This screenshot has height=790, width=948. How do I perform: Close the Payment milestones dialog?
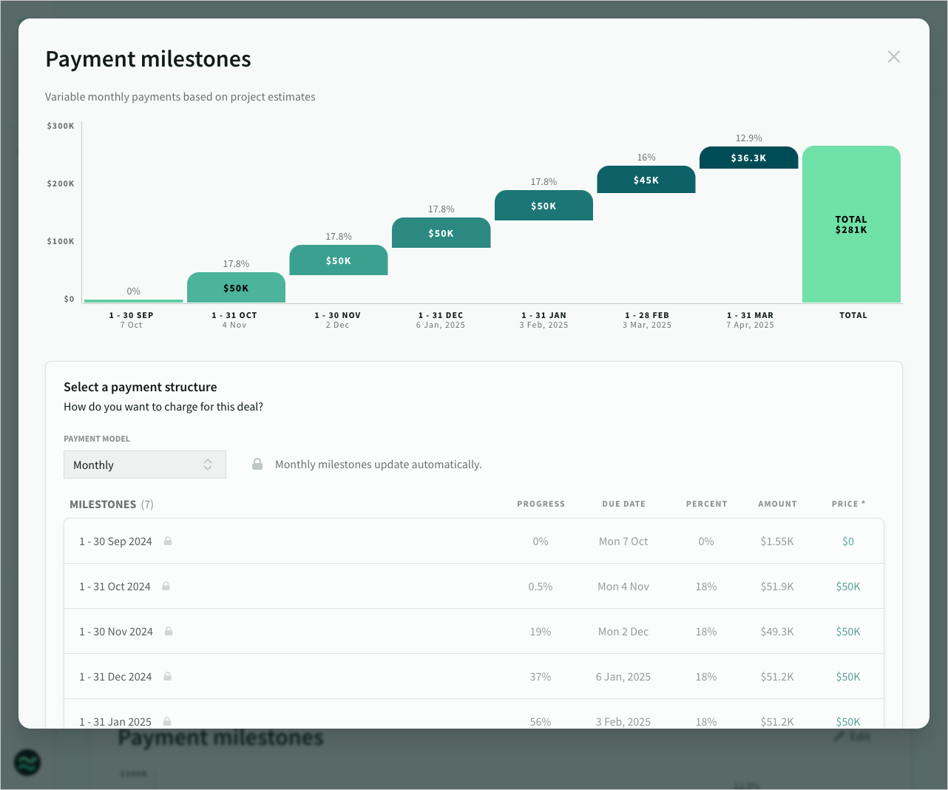pos(893,57)
